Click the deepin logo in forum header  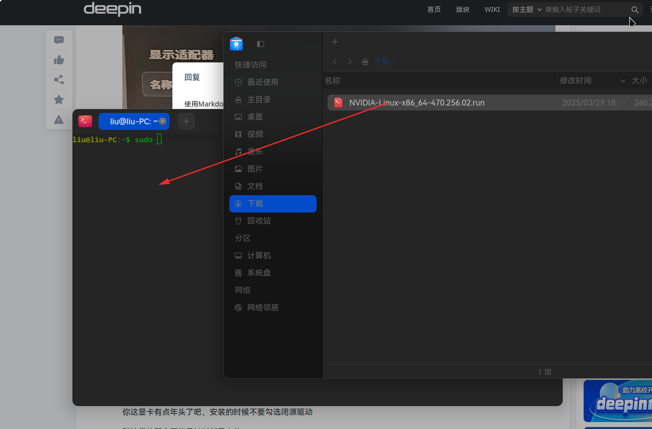coord(112,9)
